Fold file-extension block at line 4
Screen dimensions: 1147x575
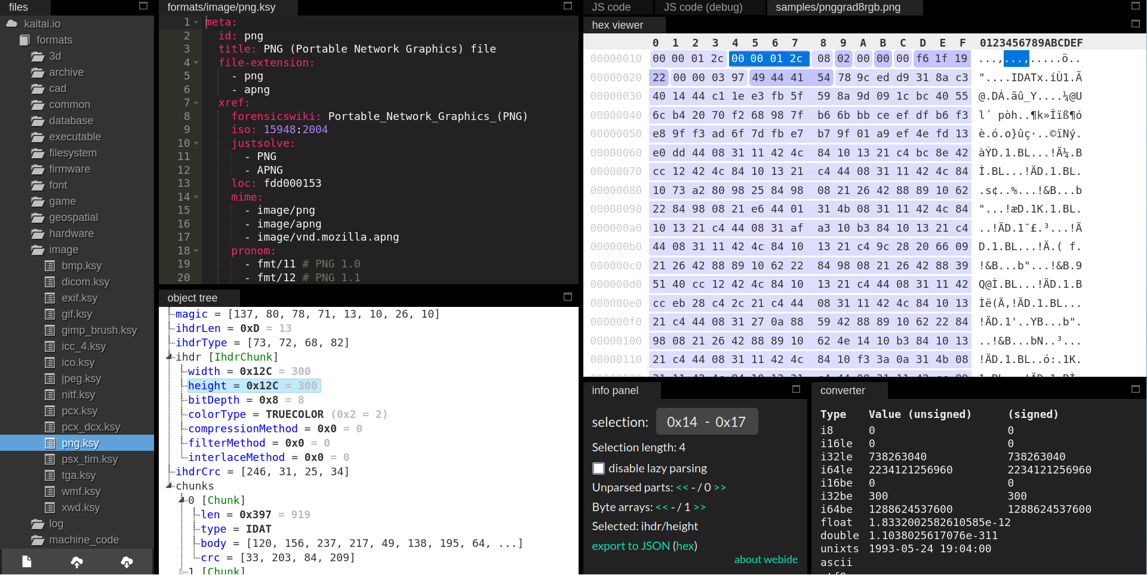pyautogui.click(x=196, y=63)
